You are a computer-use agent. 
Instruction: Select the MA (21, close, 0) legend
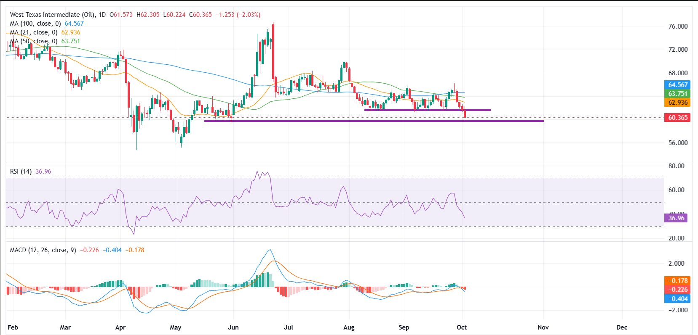[x=34, y=32]
